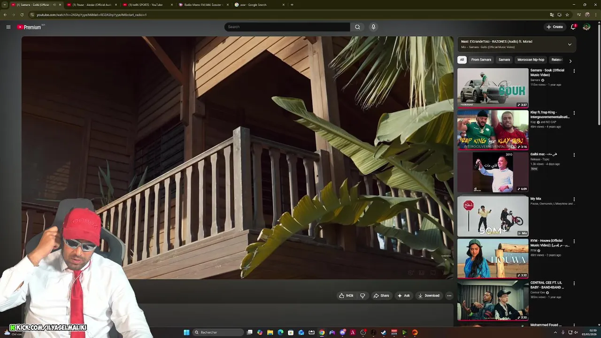Reload the page in browser toolbar
Image resolution: width=601 pixels, height=338 pixels.
tap(22, 15)
